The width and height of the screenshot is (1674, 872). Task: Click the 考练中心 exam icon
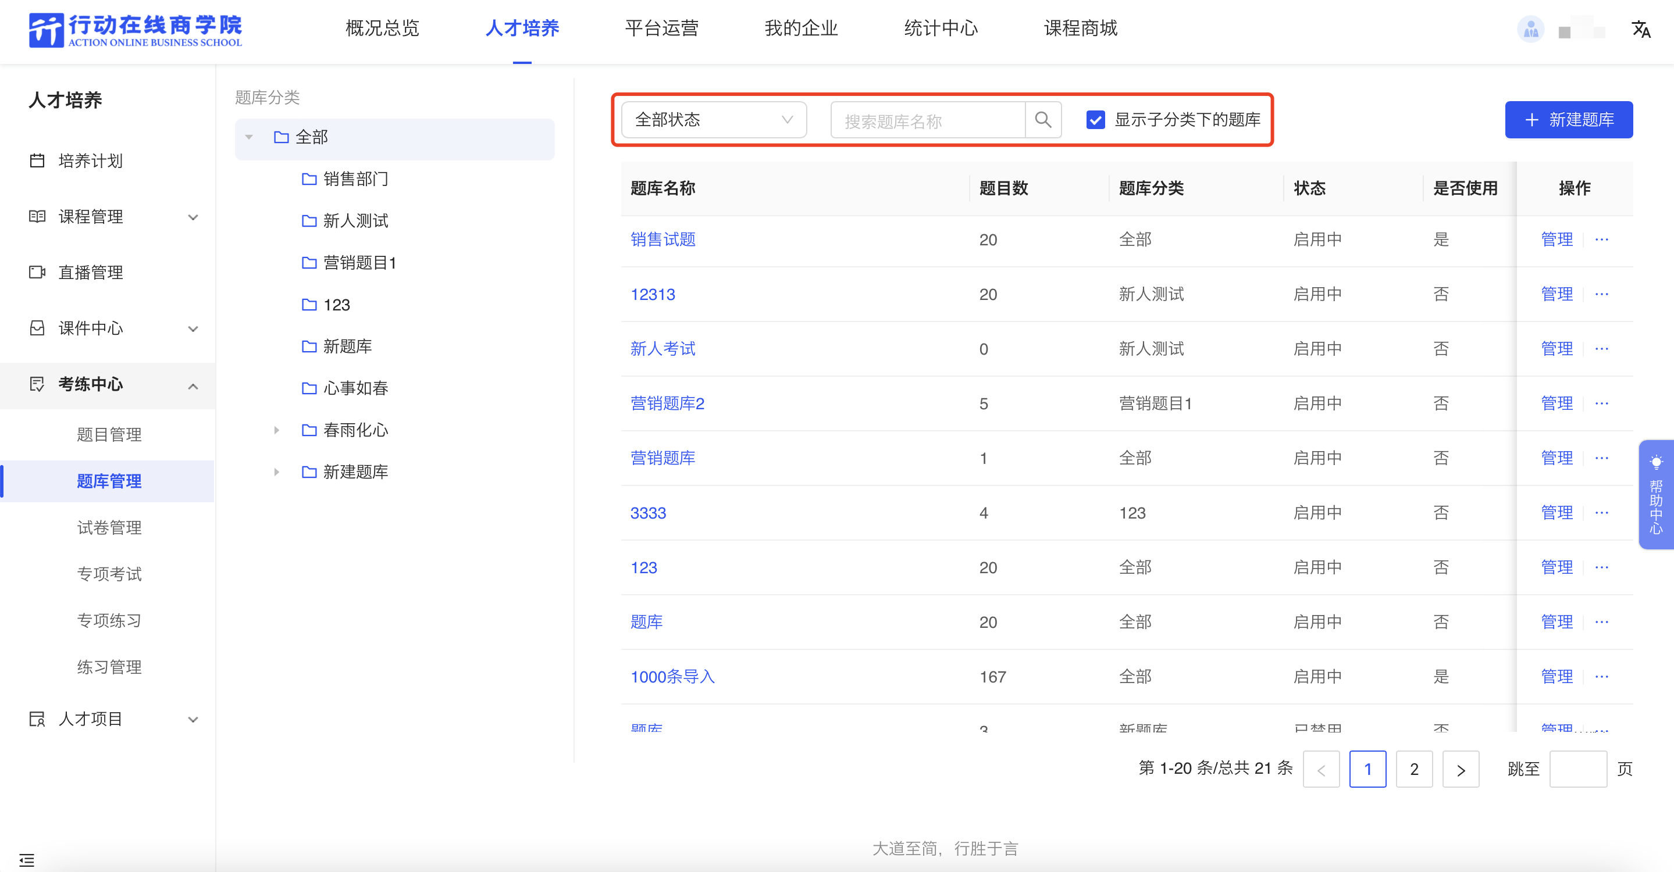tap(37, 384)
